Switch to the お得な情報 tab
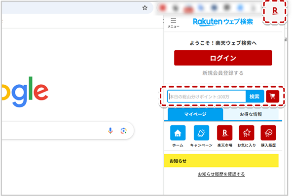The width and height of the screenshot is (292, 196). click(251, 114)
